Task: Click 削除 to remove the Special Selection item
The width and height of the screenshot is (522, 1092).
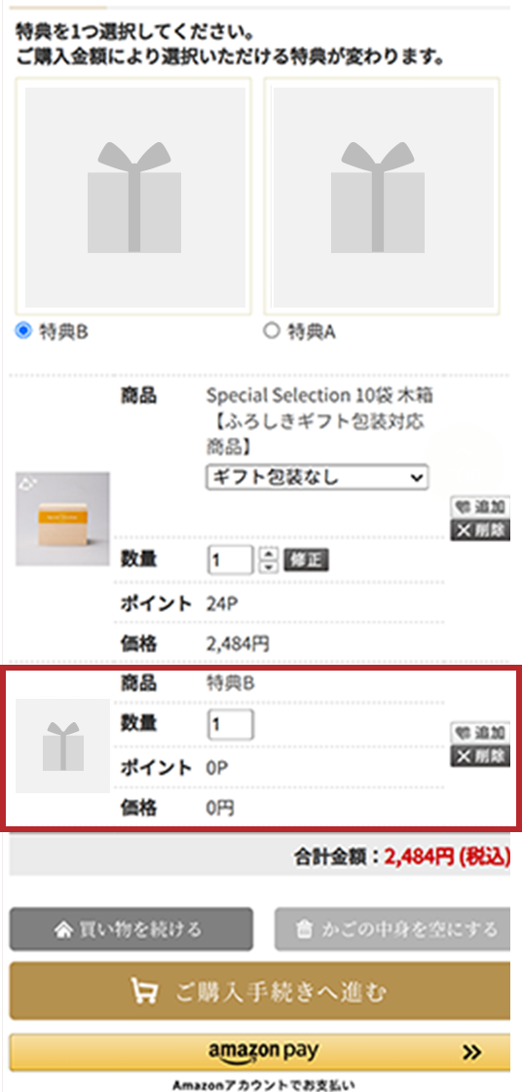Action: point(480,530)
